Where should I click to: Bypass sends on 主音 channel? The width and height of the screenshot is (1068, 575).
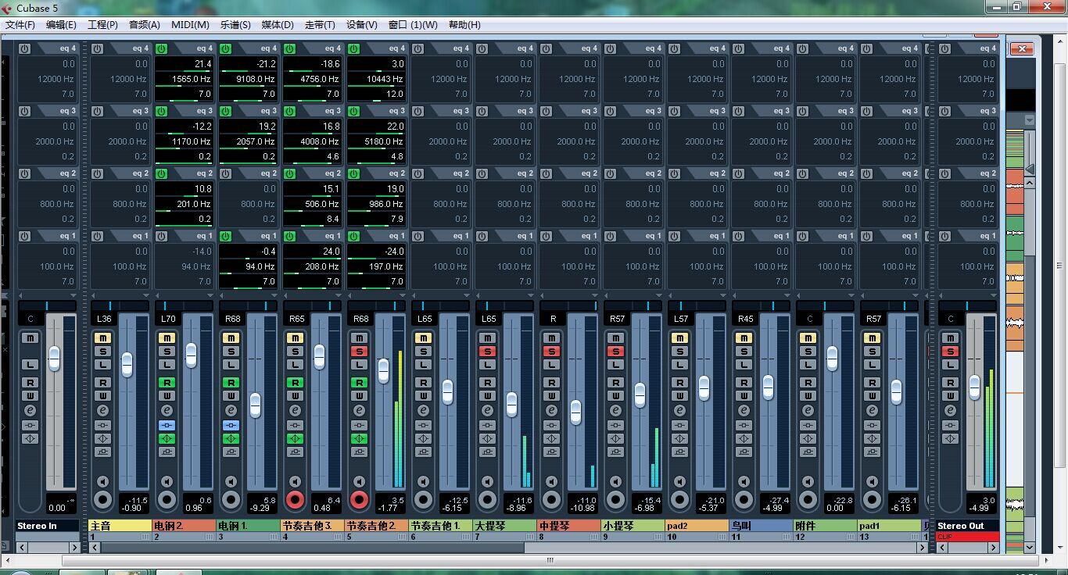[102, 452]
